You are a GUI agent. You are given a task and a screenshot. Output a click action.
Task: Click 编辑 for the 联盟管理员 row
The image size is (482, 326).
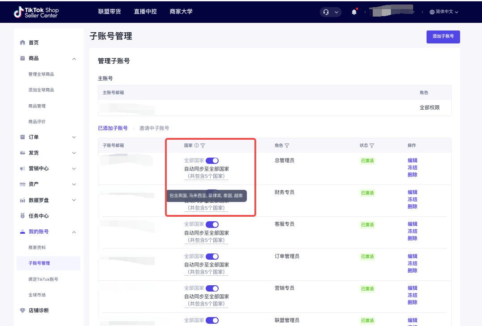(x=413, y=320)
